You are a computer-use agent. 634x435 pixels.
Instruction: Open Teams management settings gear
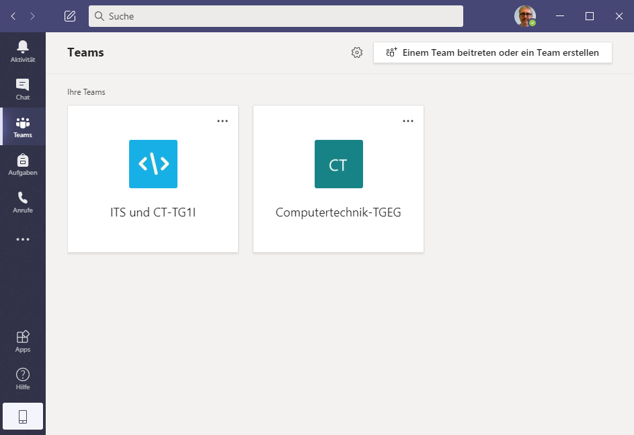(x=357, y=52)
